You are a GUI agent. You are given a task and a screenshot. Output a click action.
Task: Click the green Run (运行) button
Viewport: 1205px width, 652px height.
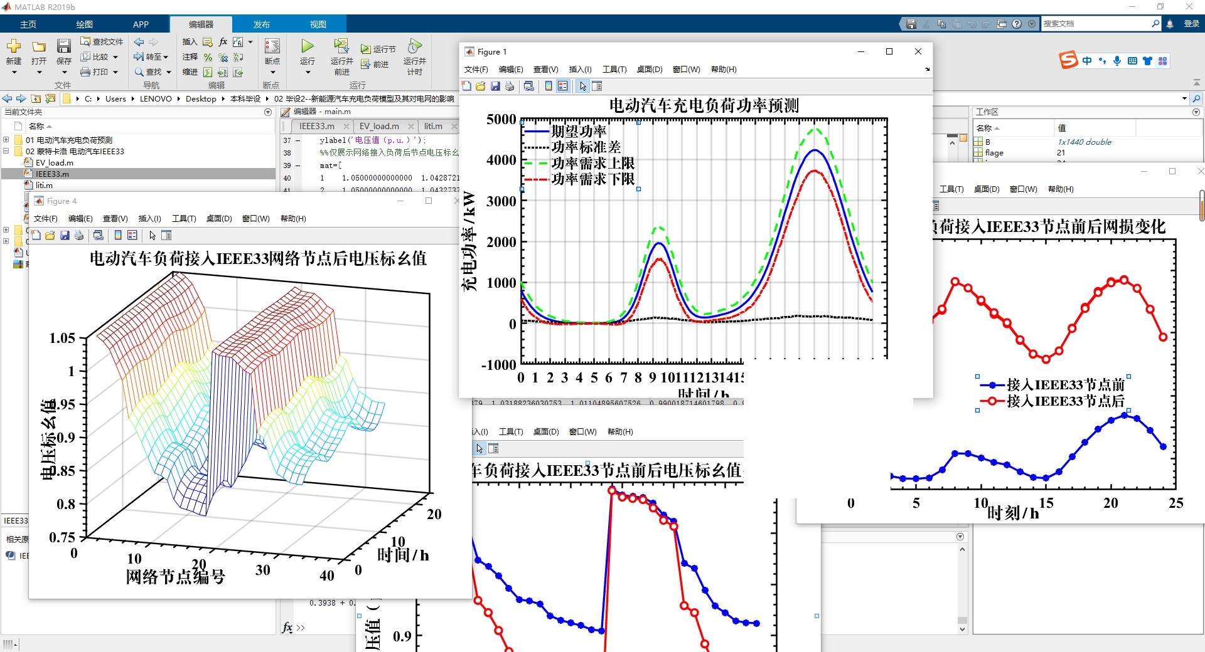tap(307, 46)
